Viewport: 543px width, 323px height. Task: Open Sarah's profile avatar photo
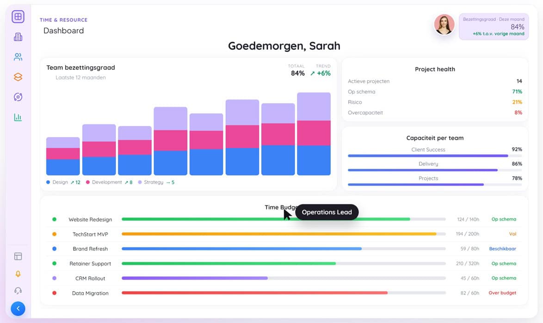(444, 25)
